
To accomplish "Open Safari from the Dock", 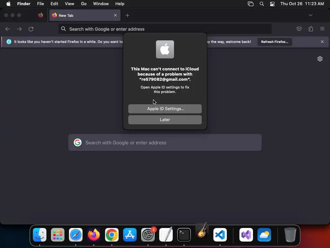I will (76, 235).
